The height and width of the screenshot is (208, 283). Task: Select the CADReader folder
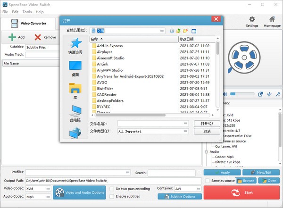tap(104, 95)
